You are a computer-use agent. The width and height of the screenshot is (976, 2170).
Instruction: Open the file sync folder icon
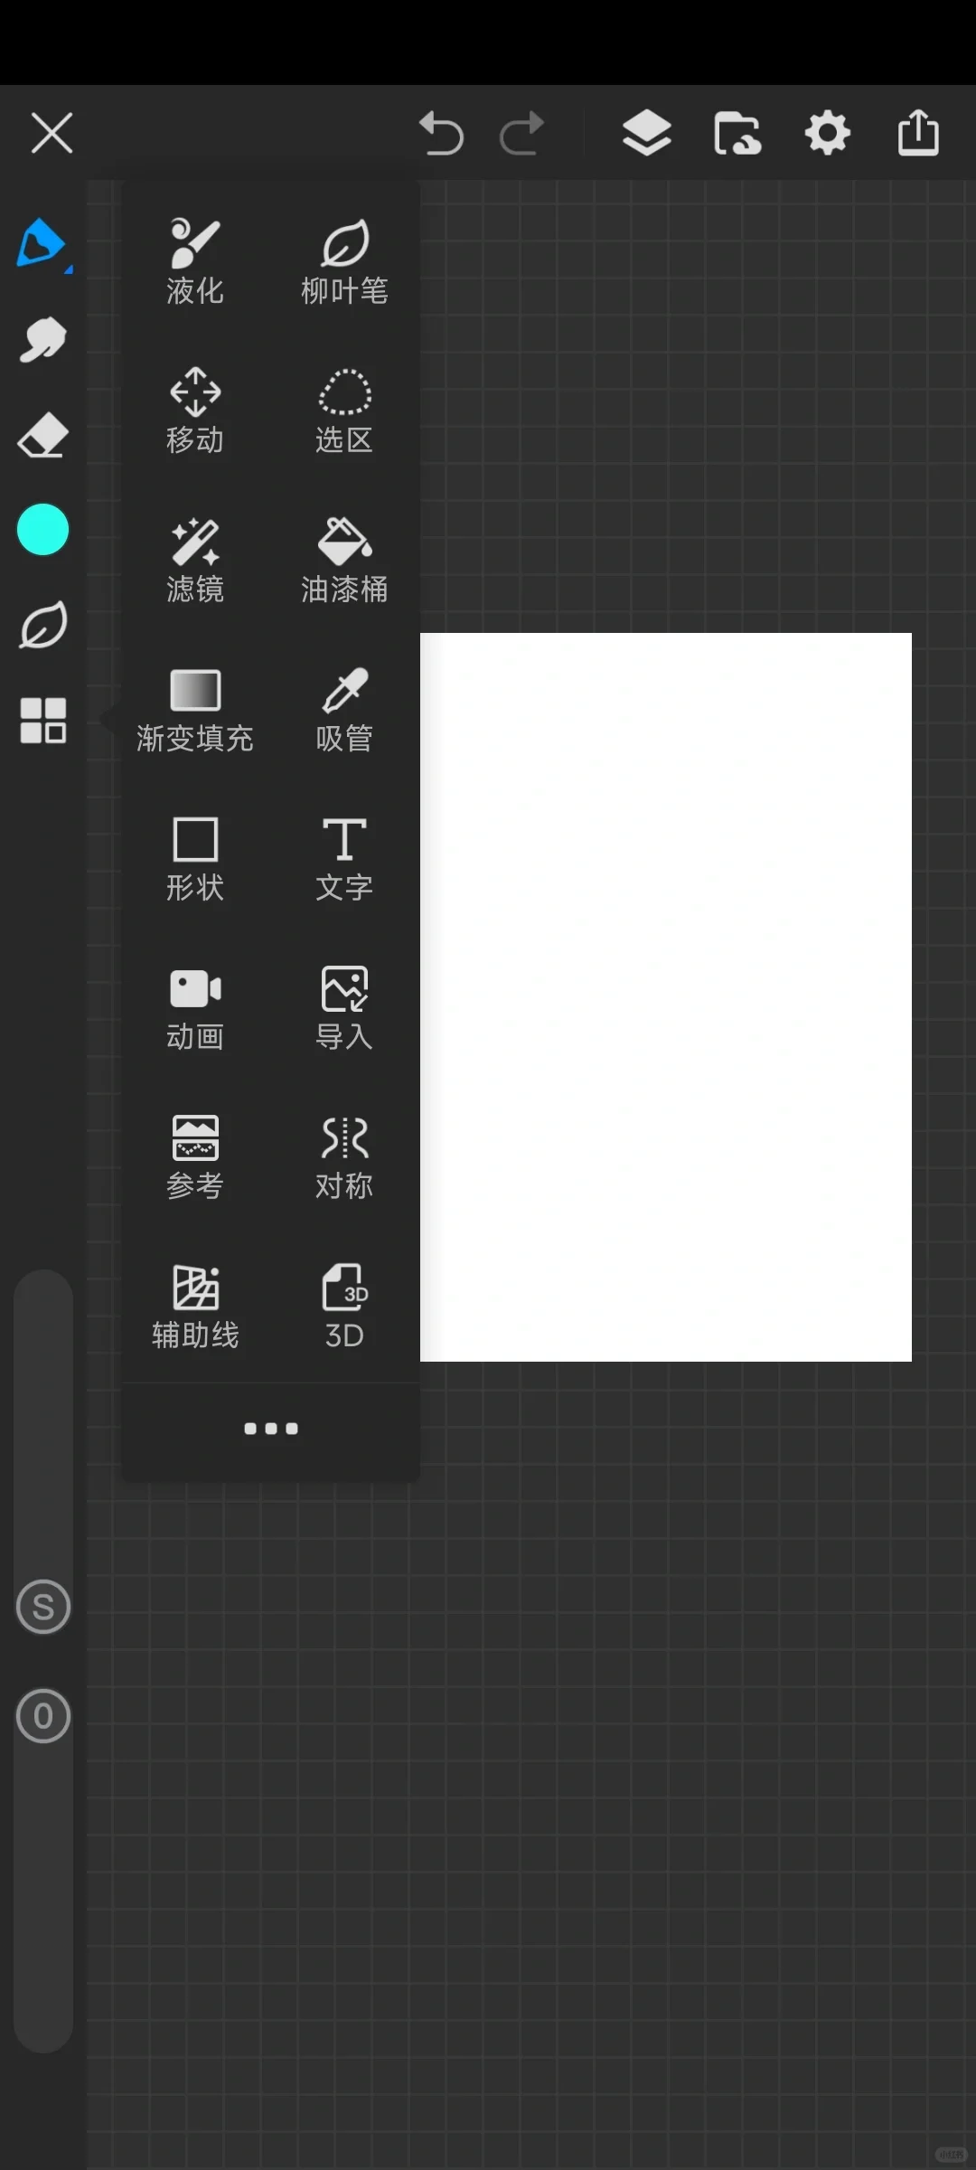[737, 134]
